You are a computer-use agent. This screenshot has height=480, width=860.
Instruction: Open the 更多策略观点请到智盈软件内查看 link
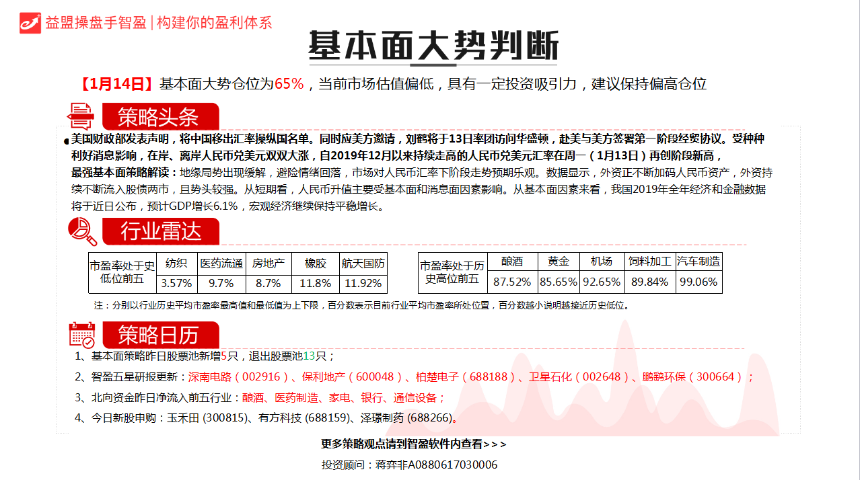[413, 444]
